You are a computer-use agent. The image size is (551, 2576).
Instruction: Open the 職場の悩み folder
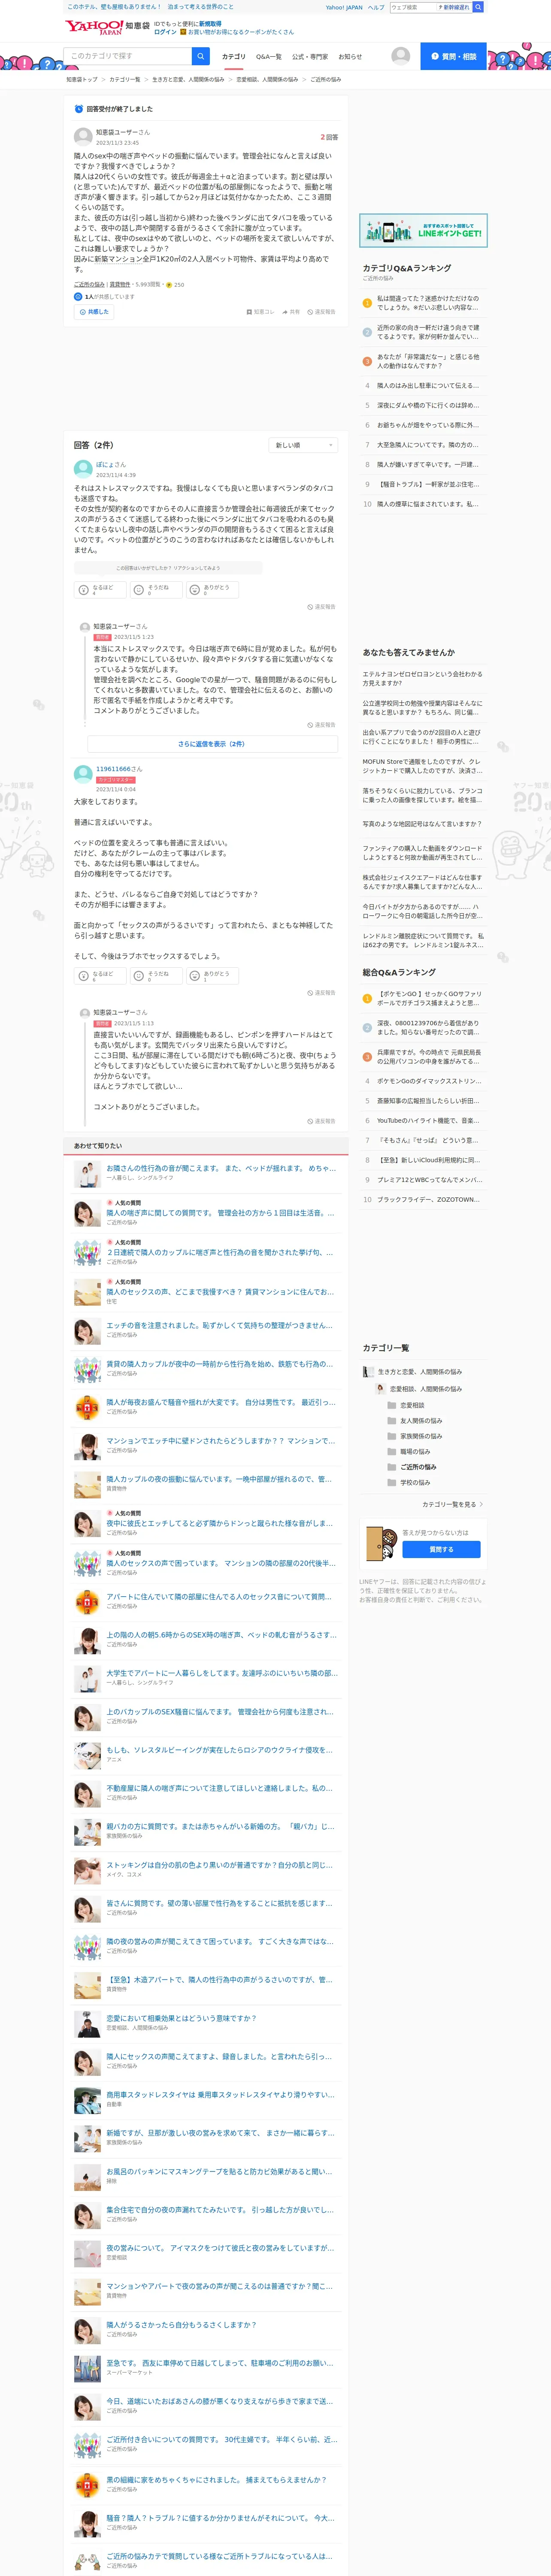408,1451
